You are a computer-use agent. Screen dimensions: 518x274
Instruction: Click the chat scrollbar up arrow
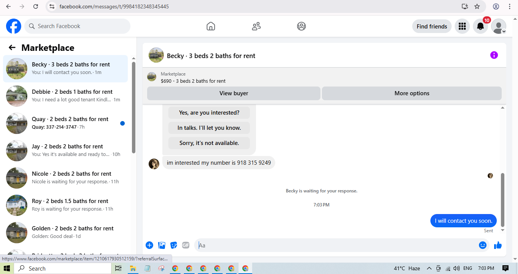tap(503, 108)
